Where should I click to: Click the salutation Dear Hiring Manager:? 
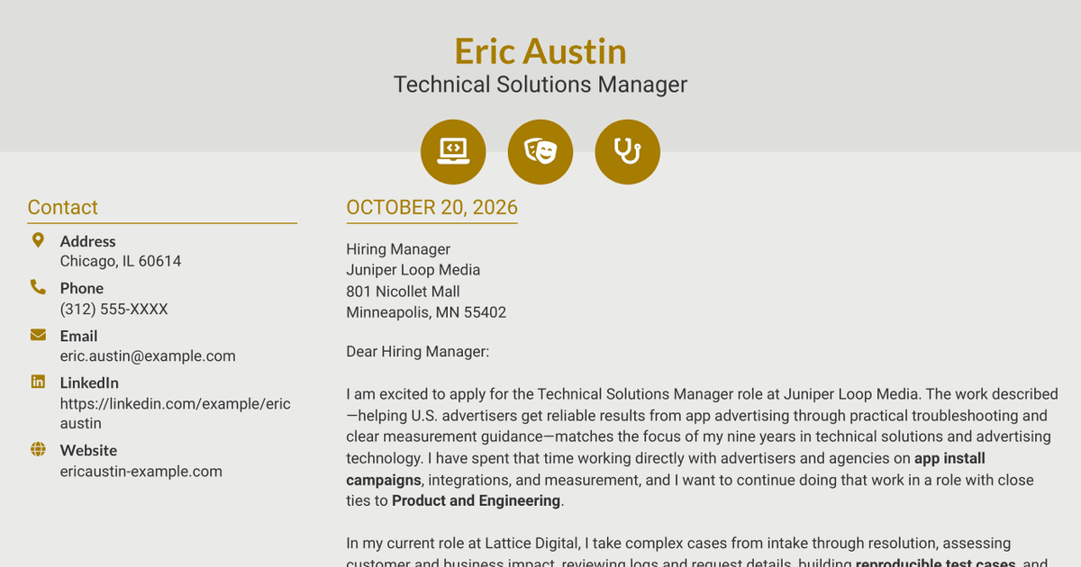point(418,351)
